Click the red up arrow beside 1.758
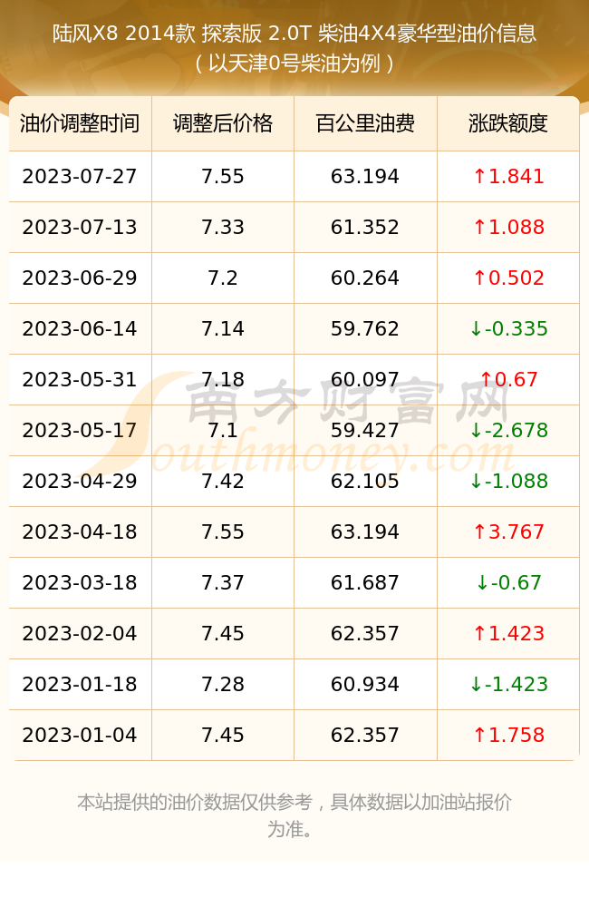 click(x=479, y=735)
